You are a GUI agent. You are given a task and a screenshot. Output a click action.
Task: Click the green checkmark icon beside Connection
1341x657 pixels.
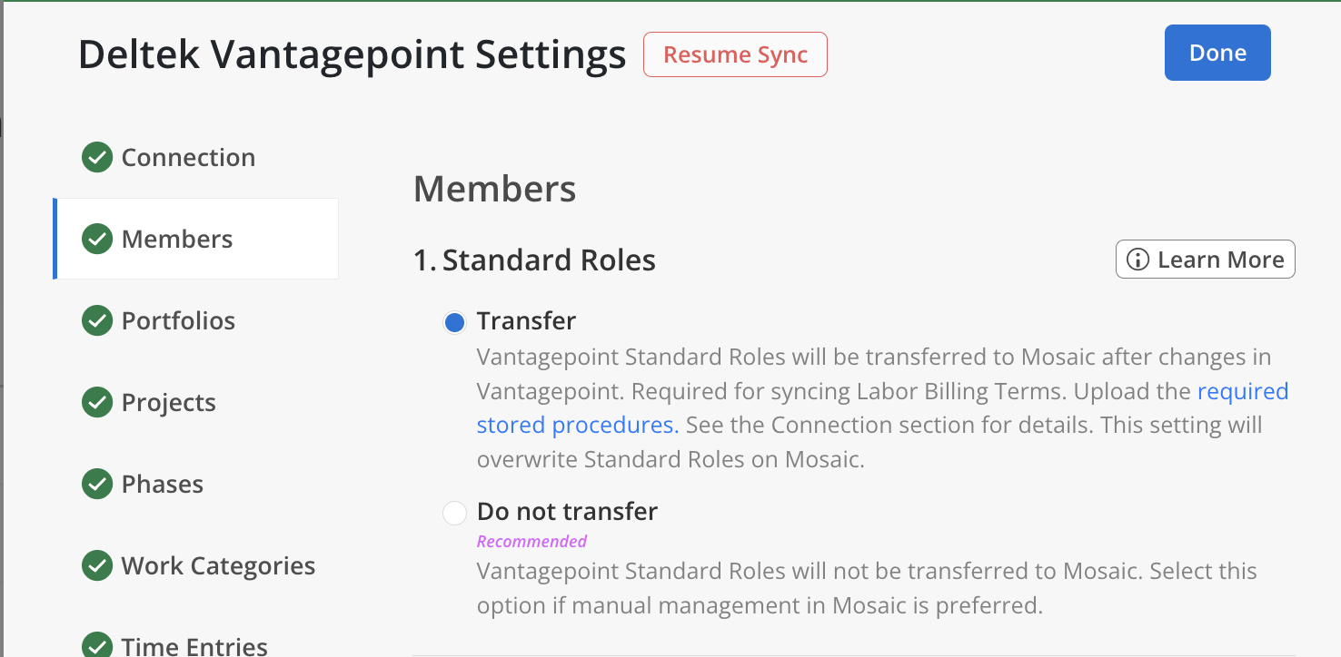tap(96, 157)
